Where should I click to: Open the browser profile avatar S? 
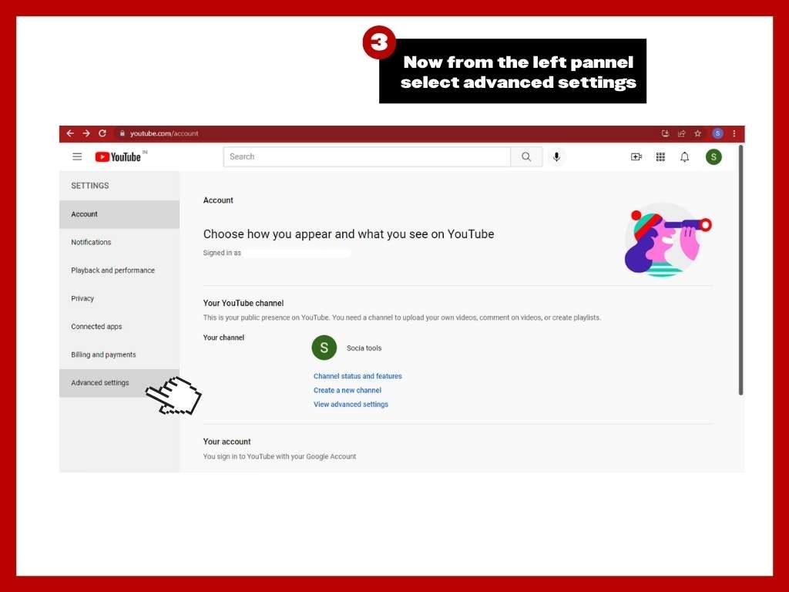pos(717,133)
